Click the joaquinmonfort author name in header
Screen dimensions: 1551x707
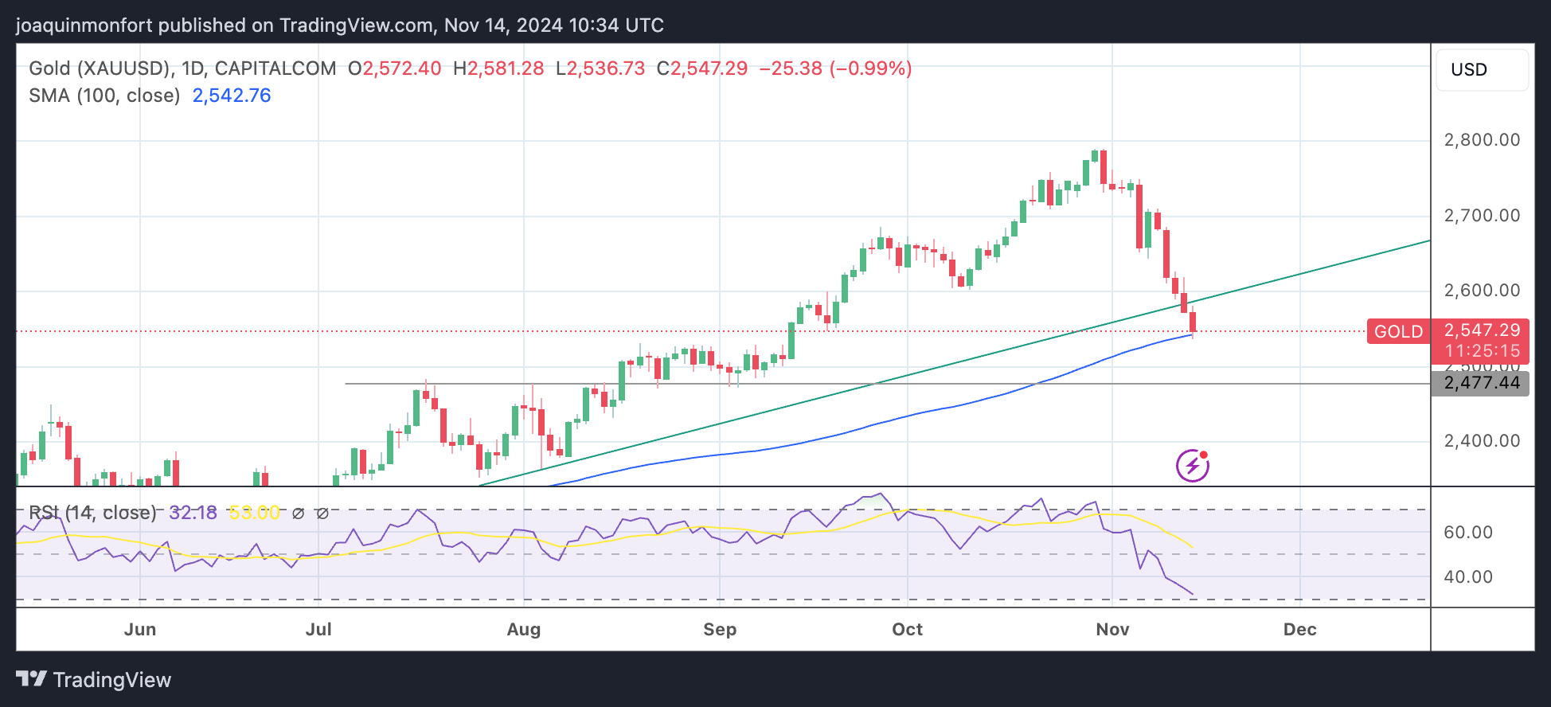tap(84, 25)
